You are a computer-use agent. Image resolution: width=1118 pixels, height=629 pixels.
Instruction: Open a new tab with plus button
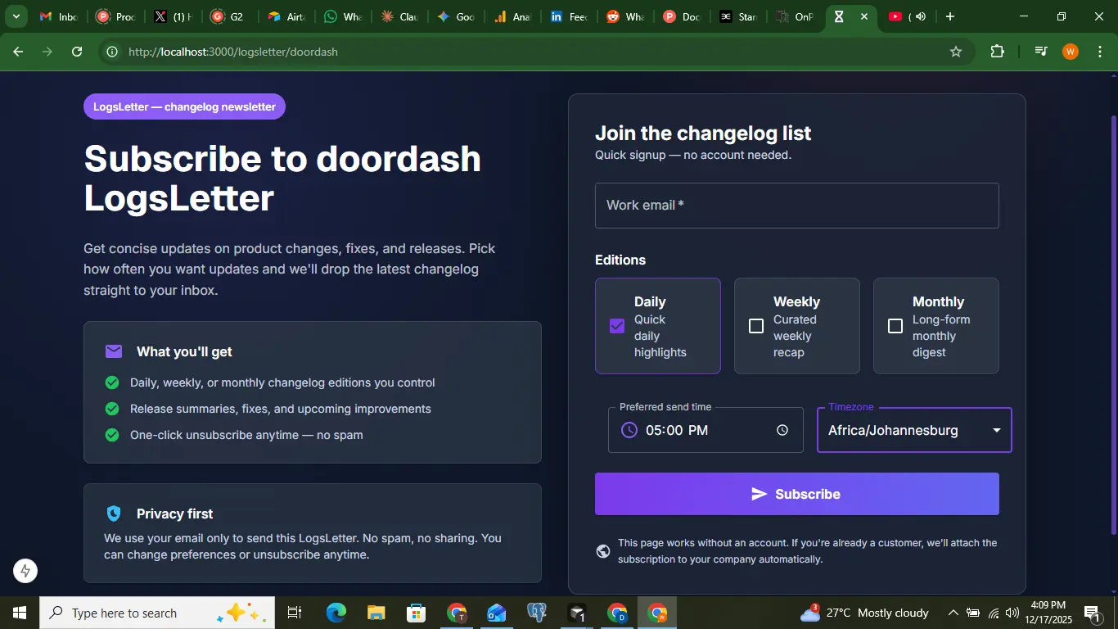pyautogui.click(x=949, y=16)
